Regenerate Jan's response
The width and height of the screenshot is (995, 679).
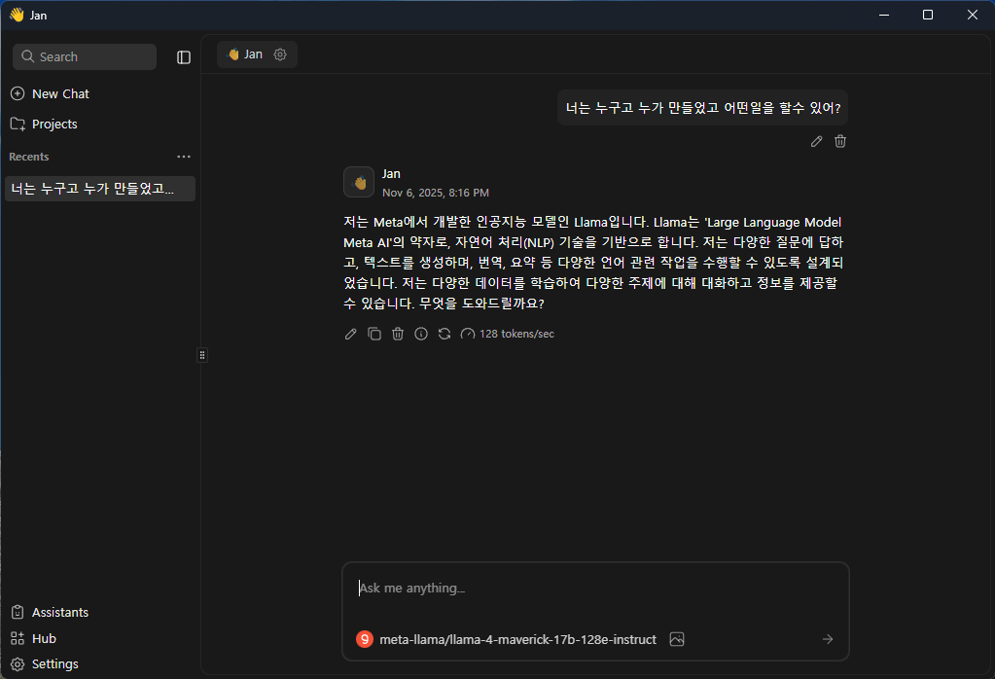pyautogui.click(x=444, y=334)
